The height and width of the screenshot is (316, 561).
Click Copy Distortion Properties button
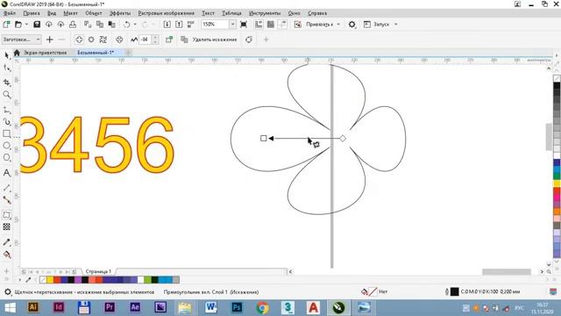pyautogui.click(x=184, y=39)
